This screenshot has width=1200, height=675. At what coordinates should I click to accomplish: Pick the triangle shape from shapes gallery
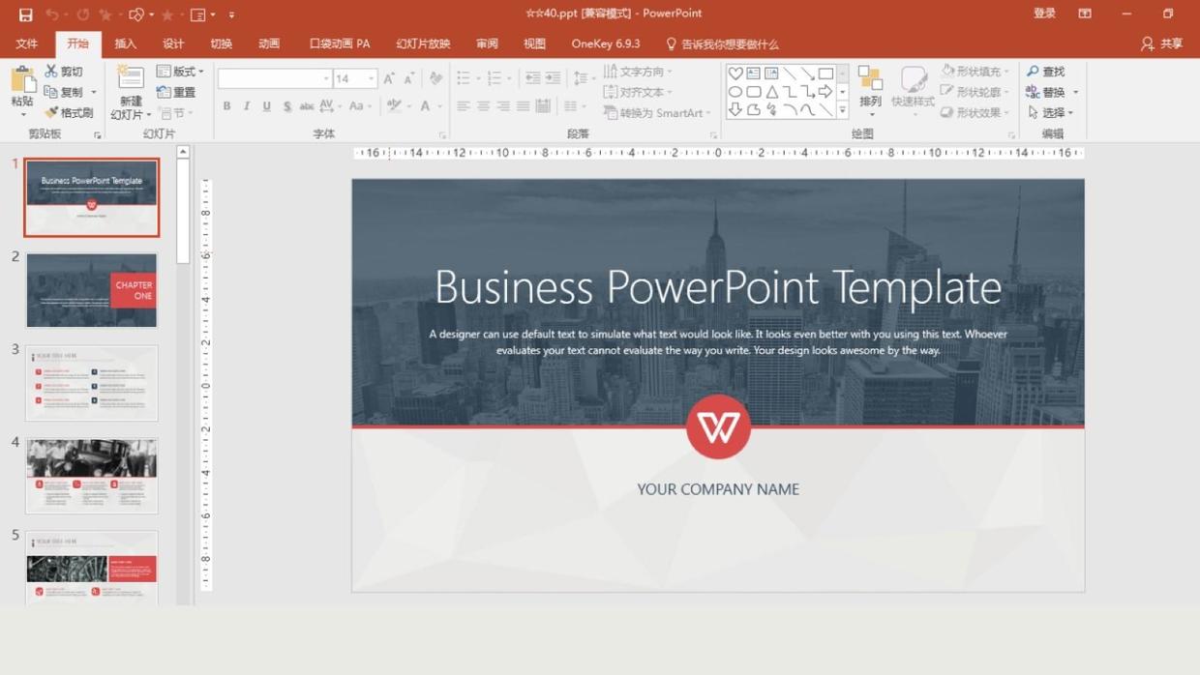point(772,92)
